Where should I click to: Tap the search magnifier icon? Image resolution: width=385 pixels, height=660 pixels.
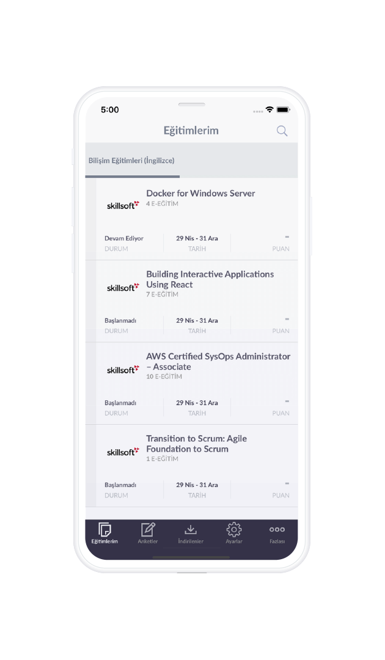pos(282,131)
